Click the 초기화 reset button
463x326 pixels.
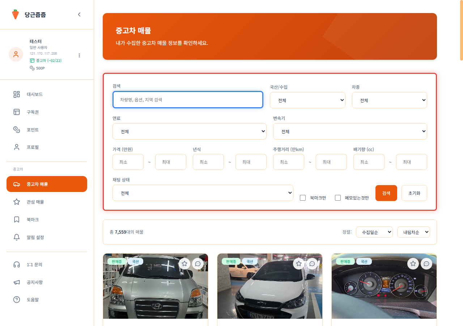point(414,193)
